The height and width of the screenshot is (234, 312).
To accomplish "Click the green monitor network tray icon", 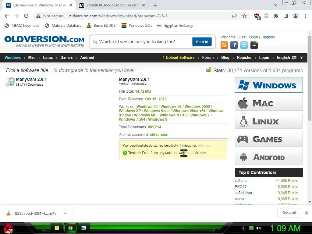I will click(251, 228).
